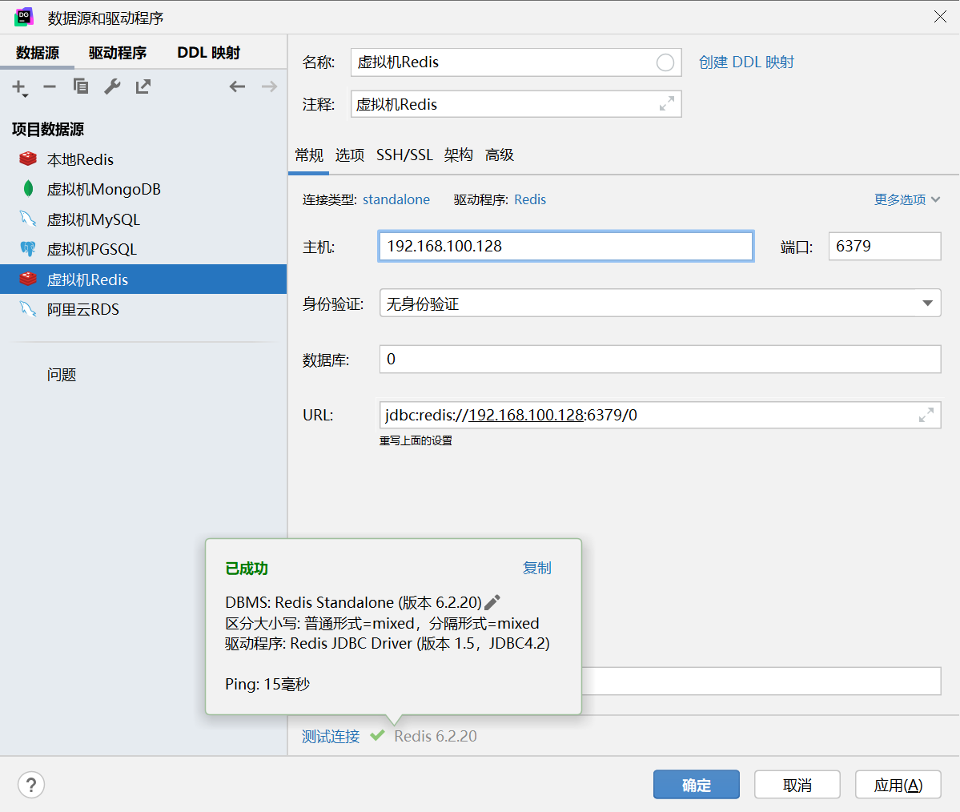This screenshot has height=812, width=960.
Task: Select 阿里云RDS data source
Action: coord(143,309)
